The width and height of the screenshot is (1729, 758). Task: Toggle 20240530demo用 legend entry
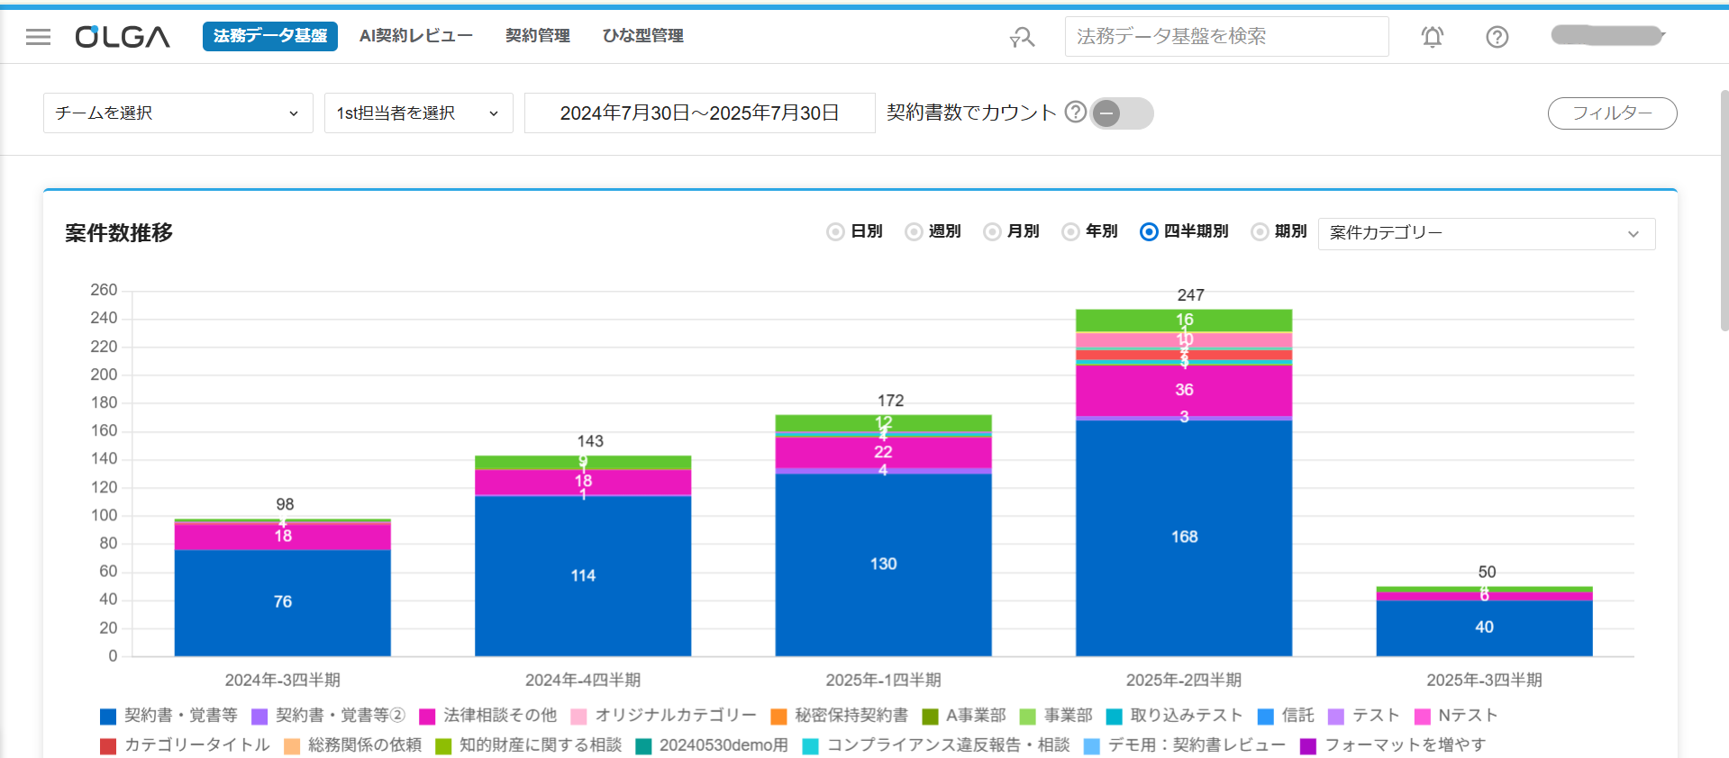point(712,745)
